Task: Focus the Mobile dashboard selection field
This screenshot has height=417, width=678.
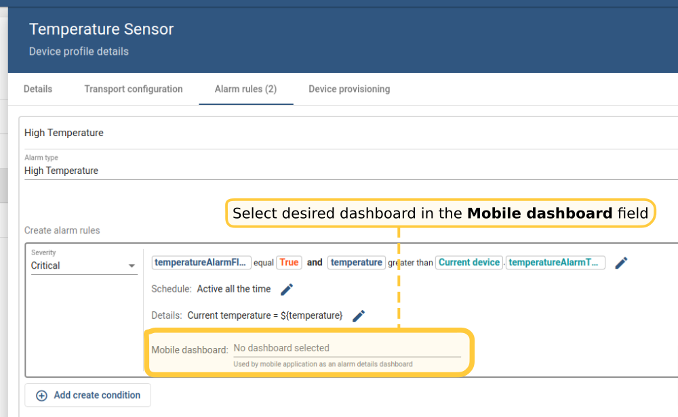Action: (346, 349)
